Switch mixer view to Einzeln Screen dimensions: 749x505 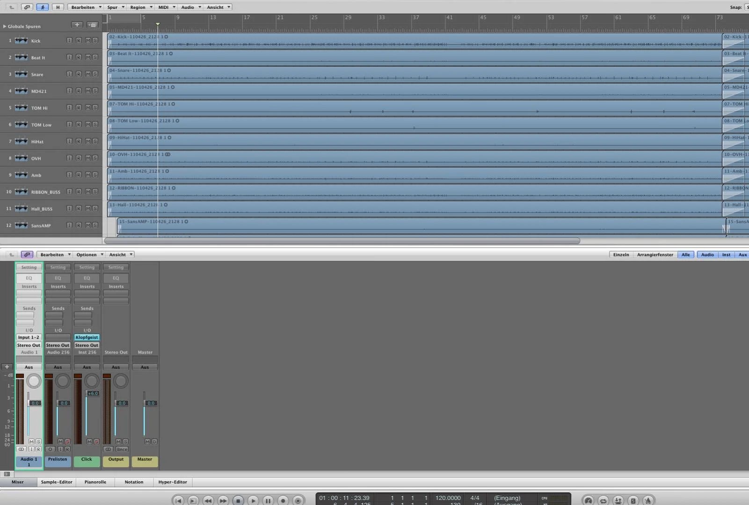(621, 255)
